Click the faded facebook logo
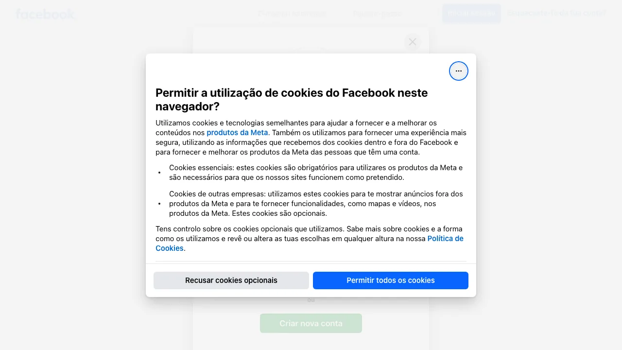Image resolution: width=622 pixels, height=350 pixels. [45, 14]
